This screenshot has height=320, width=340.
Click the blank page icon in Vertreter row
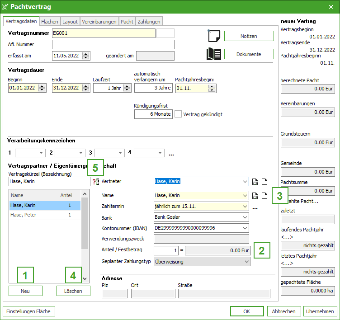click(265, 182)
